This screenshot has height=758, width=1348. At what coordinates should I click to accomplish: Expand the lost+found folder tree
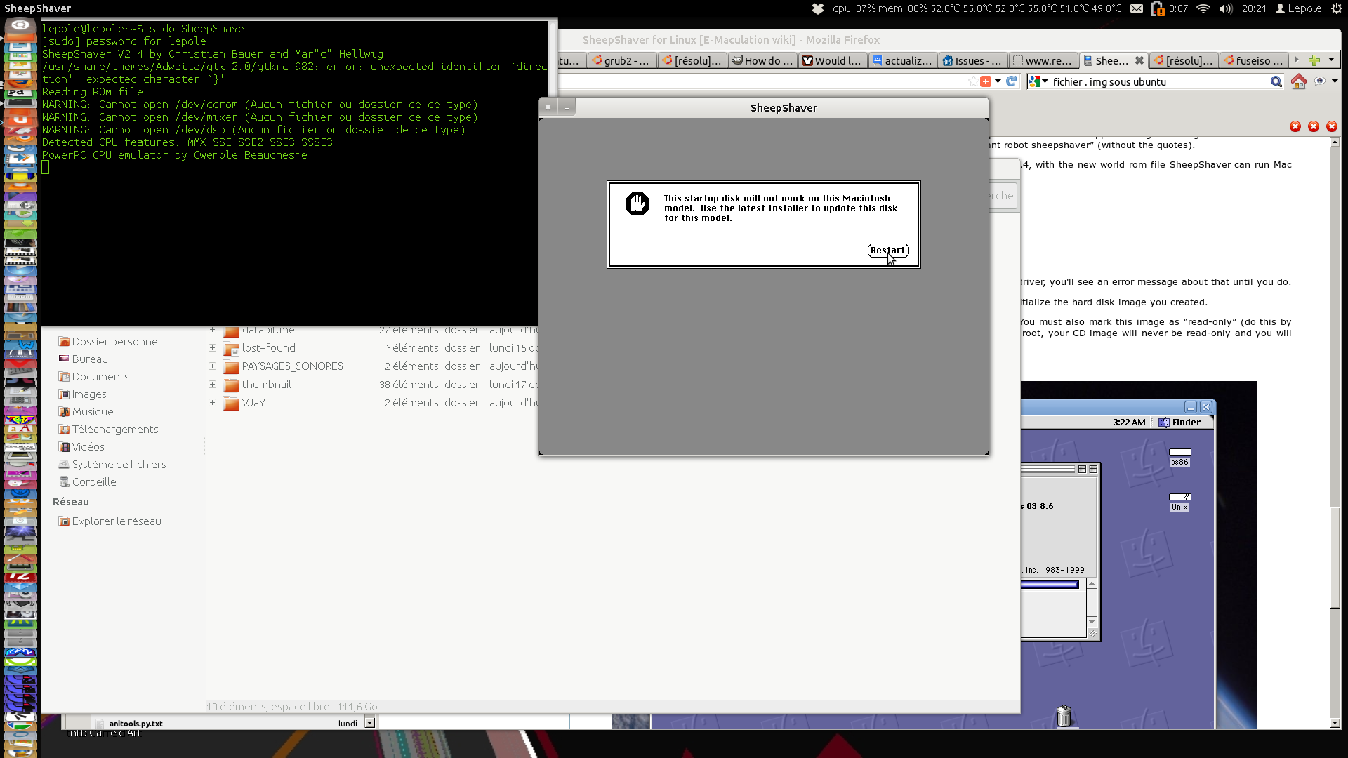212,348
